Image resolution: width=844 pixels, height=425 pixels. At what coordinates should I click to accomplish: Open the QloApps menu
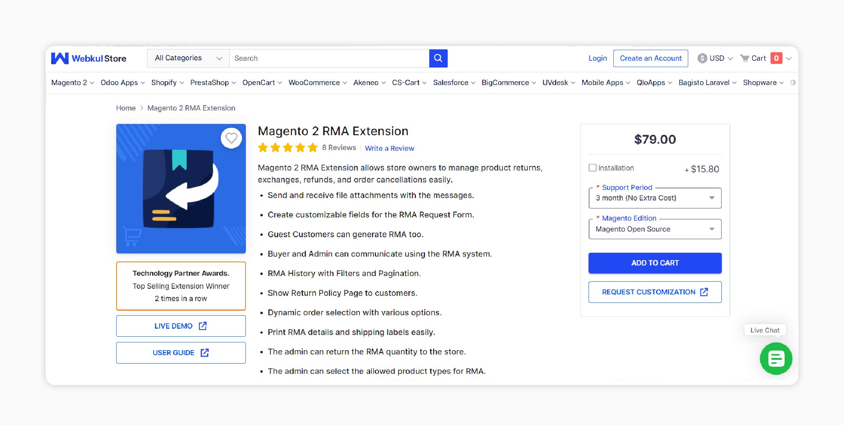[654, 83]
